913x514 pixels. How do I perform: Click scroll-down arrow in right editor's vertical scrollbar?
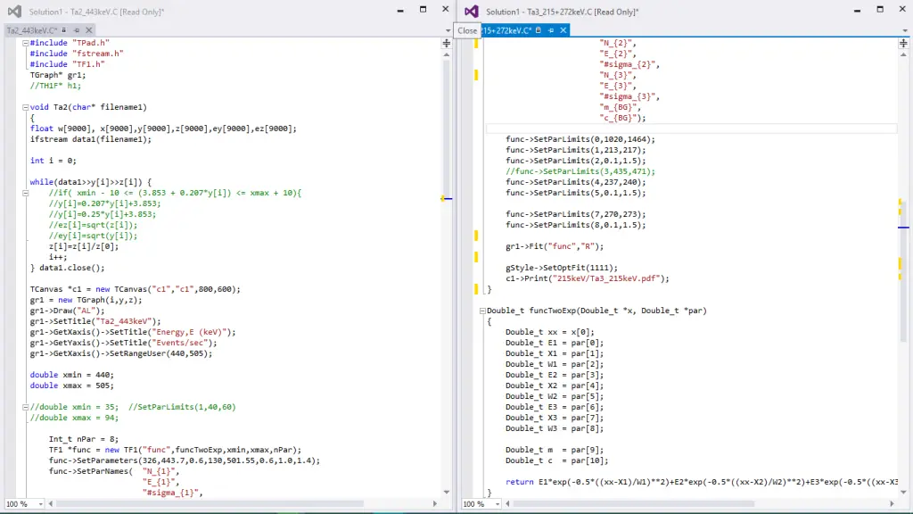click(x=903, y=492)
